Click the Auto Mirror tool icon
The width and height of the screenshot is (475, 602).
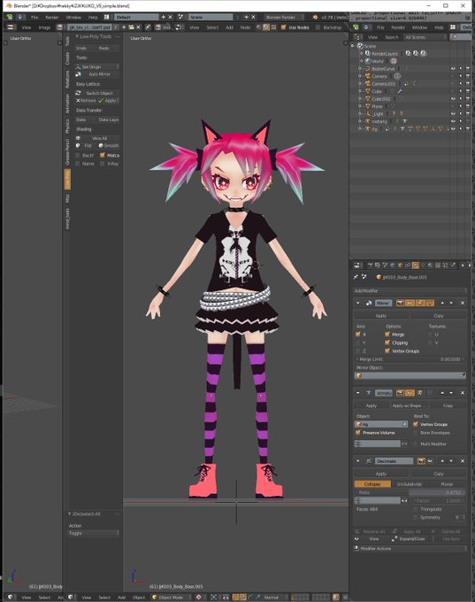(x=78, y=74)
